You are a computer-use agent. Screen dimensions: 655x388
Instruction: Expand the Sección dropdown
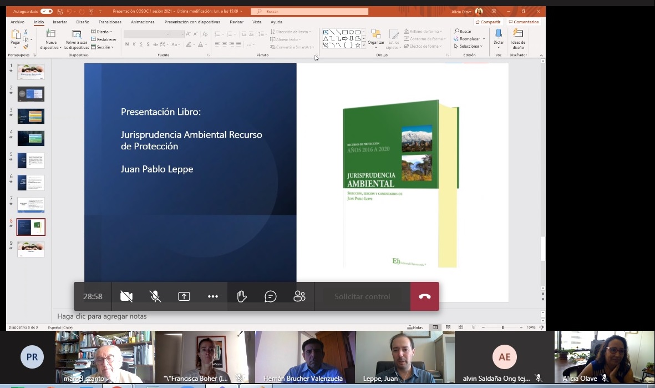(103, 47)
